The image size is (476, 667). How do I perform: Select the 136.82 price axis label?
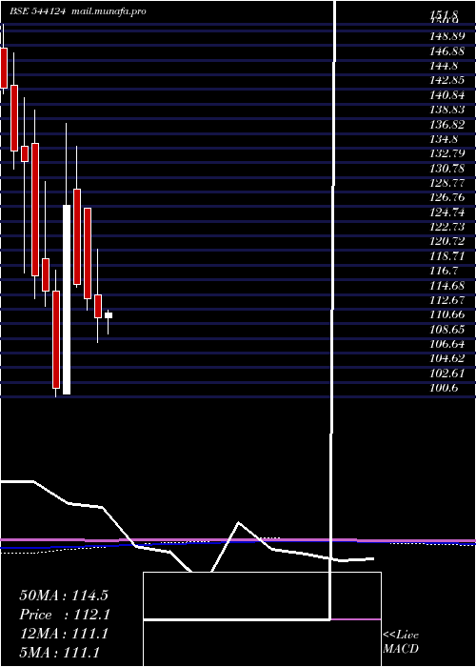coord(447,124)
